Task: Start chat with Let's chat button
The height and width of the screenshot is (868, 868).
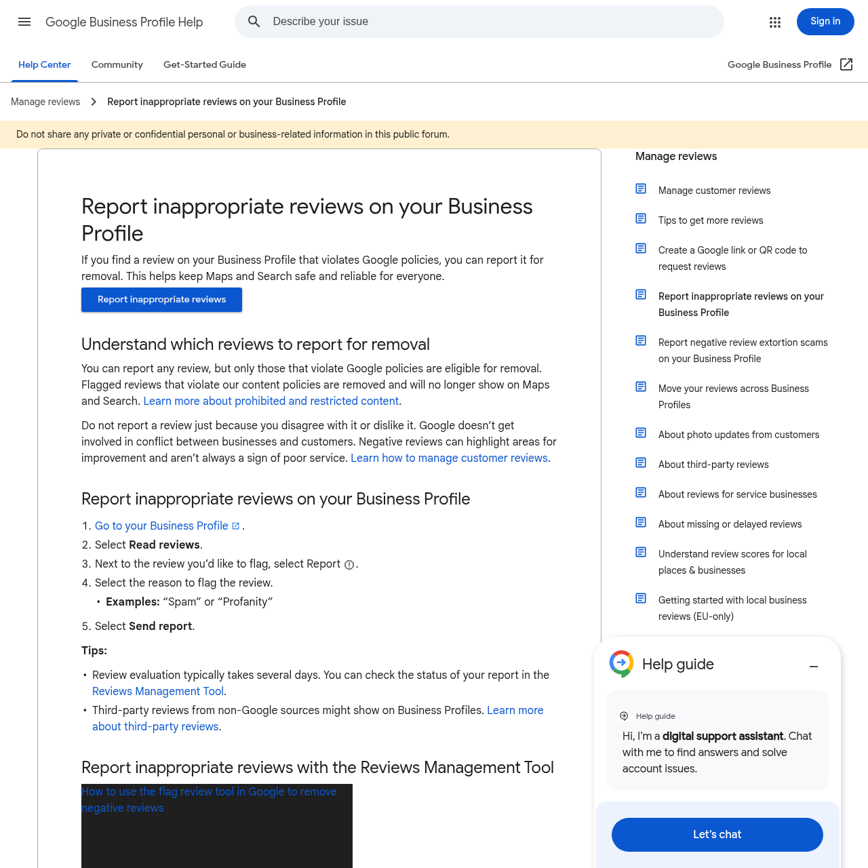Action: tap(717, 835)
